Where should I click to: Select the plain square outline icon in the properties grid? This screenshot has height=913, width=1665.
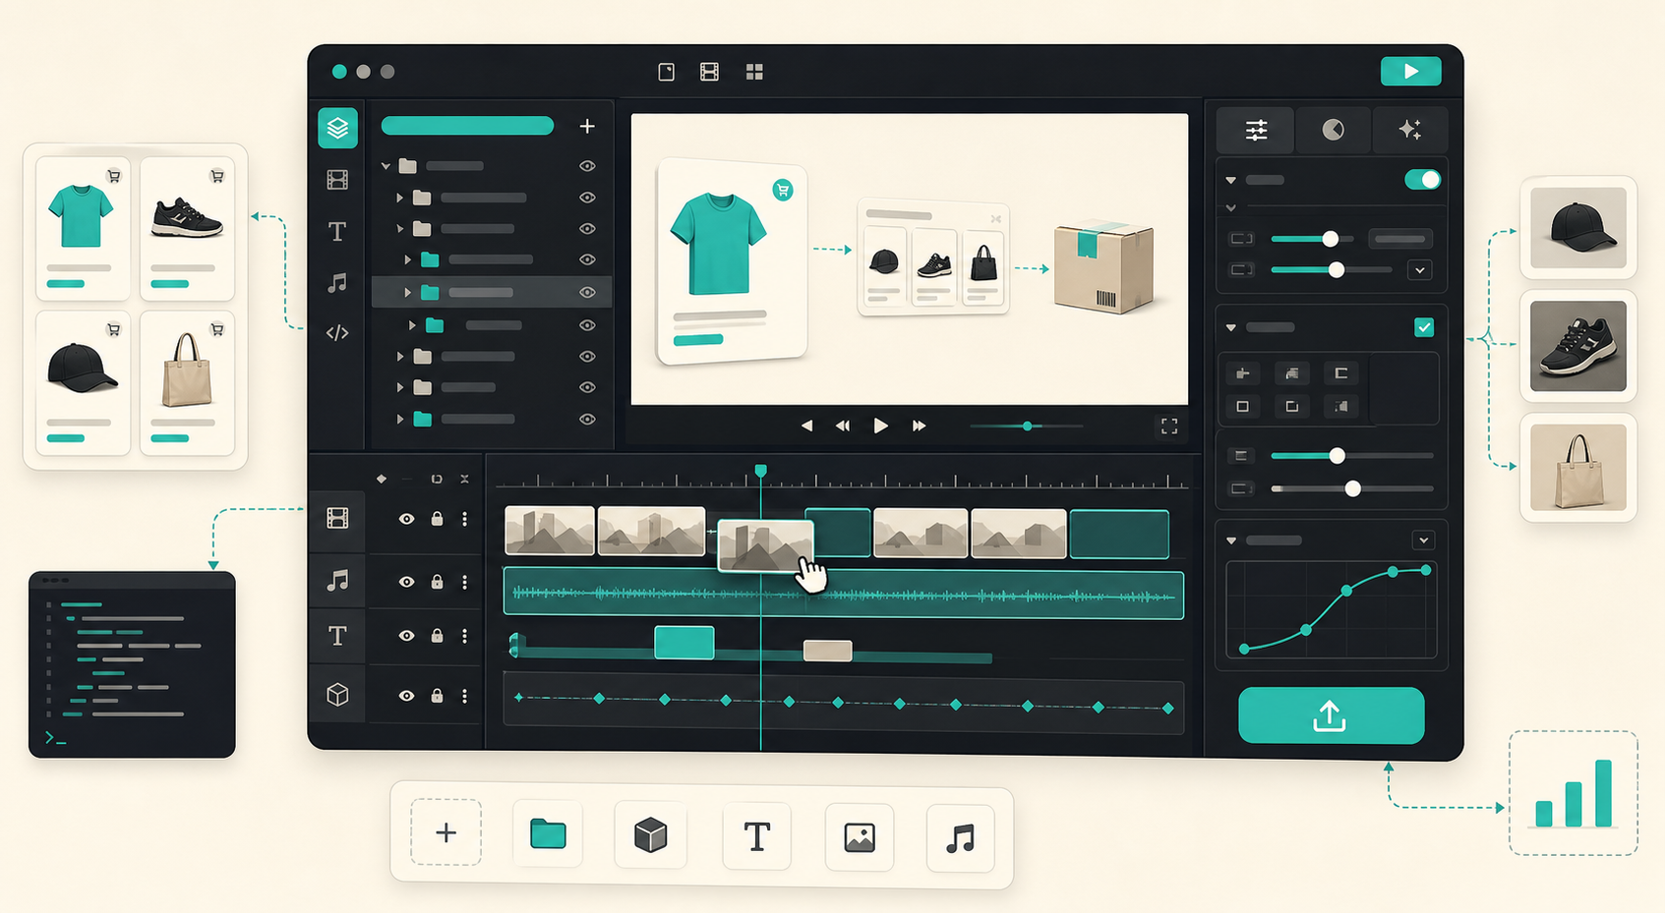coord(1242,406)
